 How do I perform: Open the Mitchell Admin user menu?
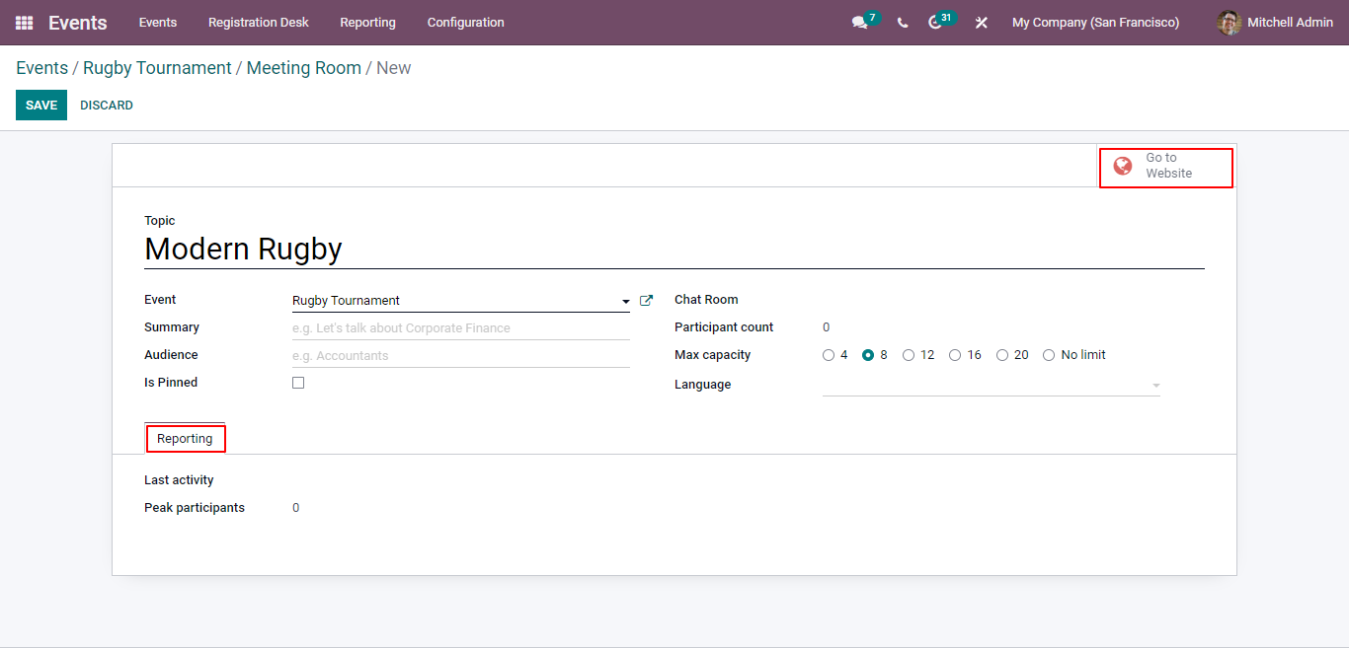click(1276, 23)
